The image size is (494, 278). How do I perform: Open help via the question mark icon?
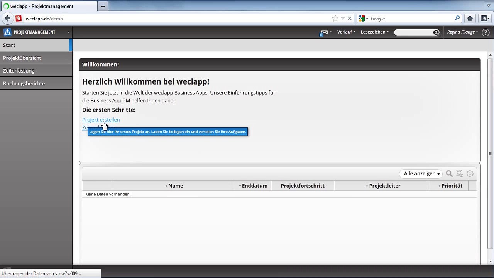coord(486,32)
